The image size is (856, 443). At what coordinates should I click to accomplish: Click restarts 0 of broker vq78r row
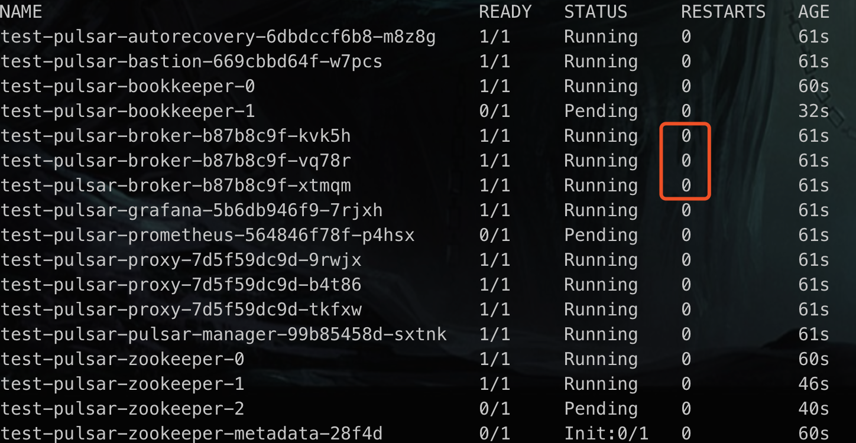pyautogui.click(x=686, y=161)
